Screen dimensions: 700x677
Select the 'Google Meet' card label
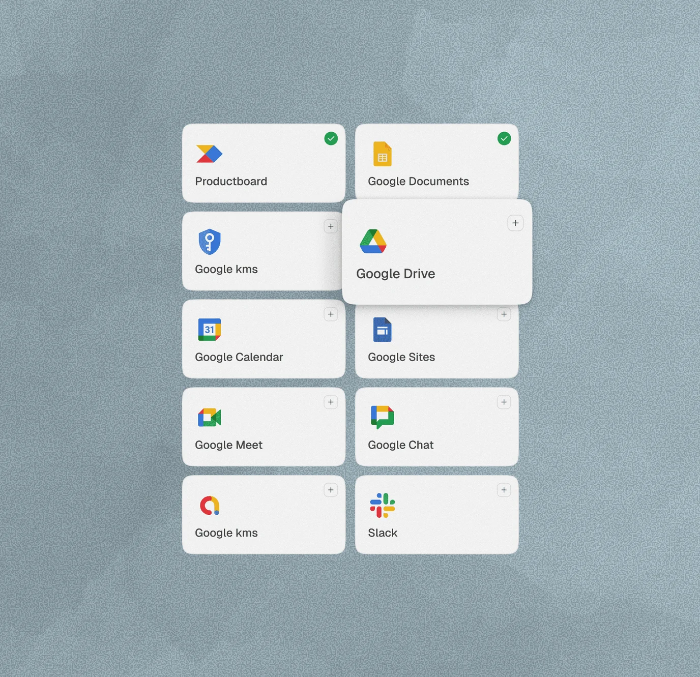[x=229, y=445]
